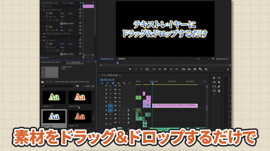
Task: Toggle vector motion uniform scale checkbox
Action: pos(61,23)
